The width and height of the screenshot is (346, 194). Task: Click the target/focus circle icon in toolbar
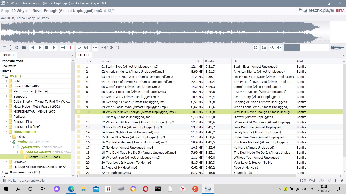click(16, 47)
